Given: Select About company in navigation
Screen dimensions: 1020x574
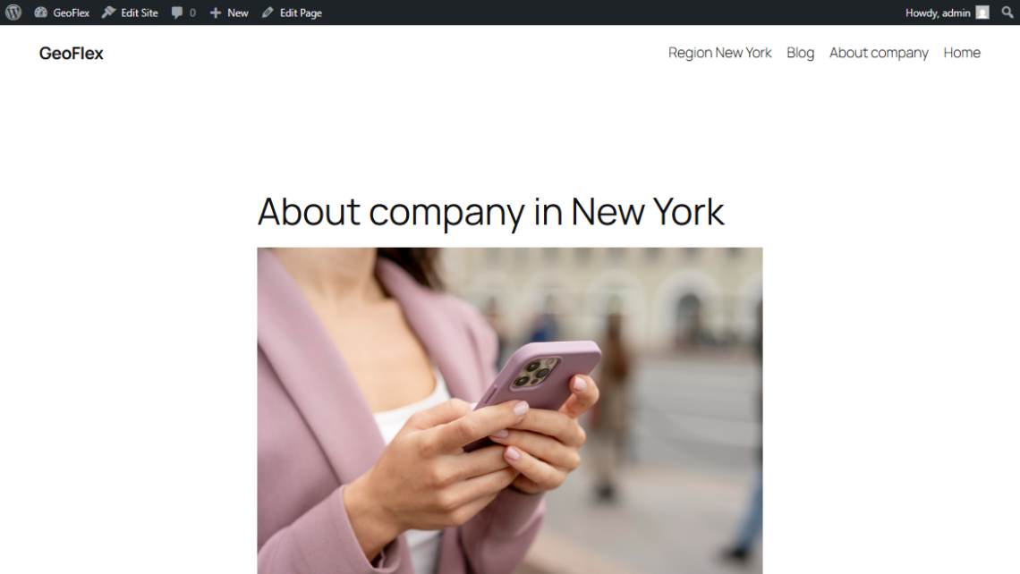Looking at the screenshot, I should point(879,53).
